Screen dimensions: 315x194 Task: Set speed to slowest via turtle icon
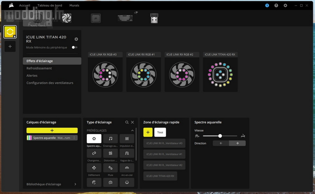tap(197, 136)
